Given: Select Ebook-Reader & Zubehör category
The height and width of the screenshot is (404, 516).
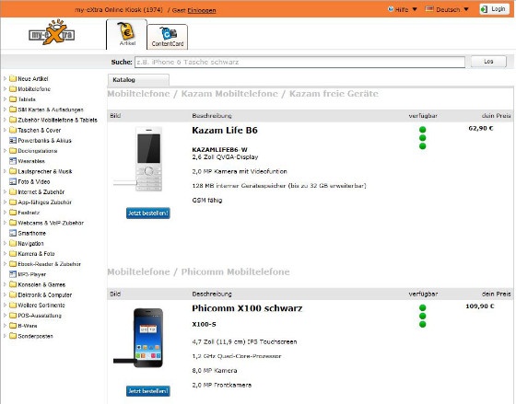Looking at the screenshot, I should tap(49, 264).
